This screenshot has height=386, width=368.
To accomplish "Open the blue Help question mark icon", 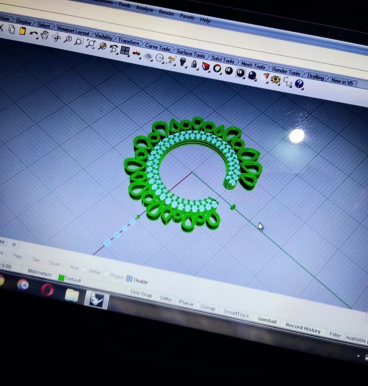I will point(299,84).
